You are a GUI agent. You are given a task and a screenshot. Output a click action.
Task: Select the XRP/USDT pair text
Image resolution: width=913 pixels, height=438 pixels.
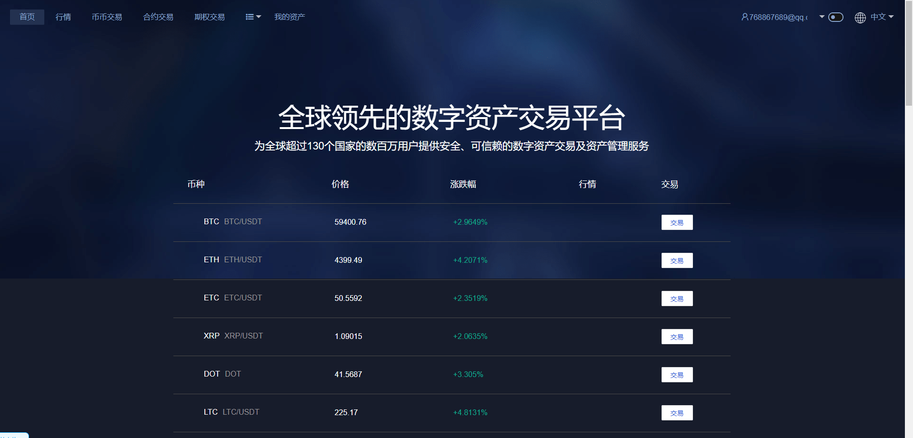(243, 336)
